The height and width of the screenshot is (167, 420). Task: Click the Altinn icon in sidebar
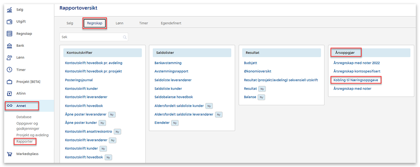[x=9, y=94]
